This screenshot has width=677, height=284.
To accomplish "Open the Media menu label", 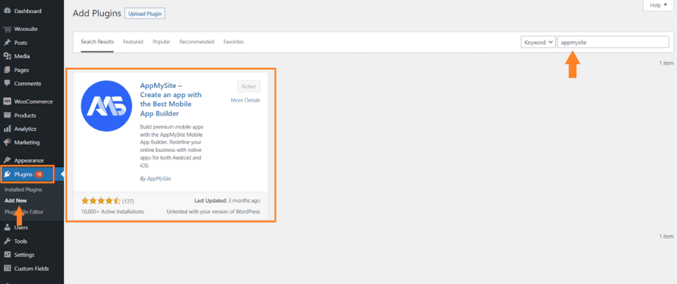I will 22,56.
